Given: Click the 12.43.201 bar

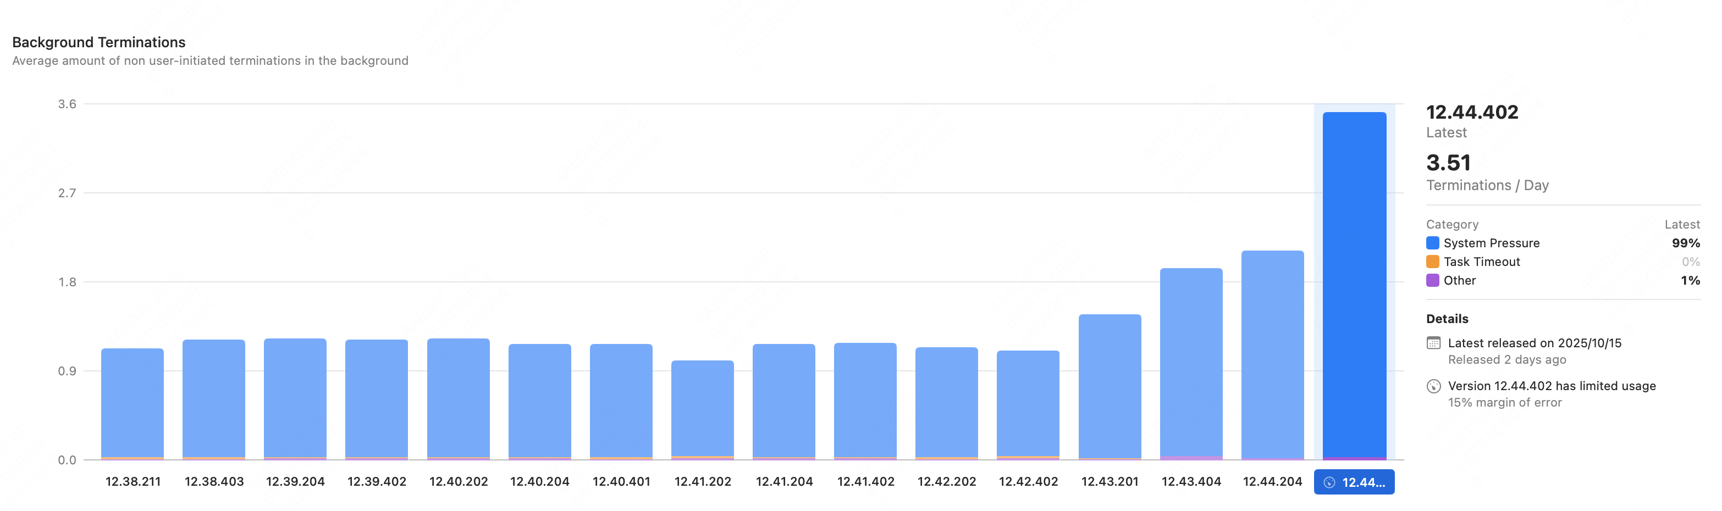Looking at the screenshot, I should click(1110, 387).
